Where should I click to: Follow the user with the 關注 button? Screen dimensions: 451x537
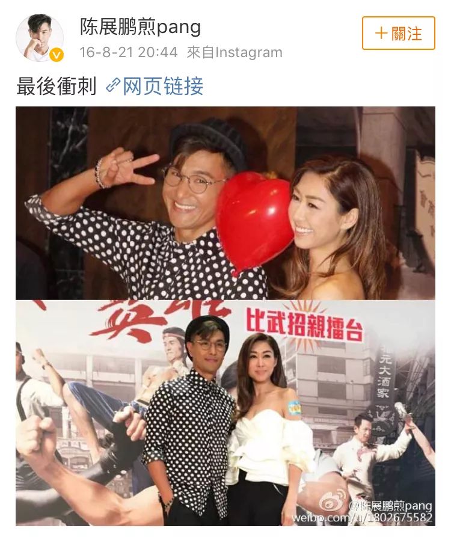(x=399, y=33)
